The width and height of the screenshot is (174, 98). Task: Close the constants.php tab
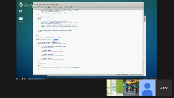[x=52, y=9]
